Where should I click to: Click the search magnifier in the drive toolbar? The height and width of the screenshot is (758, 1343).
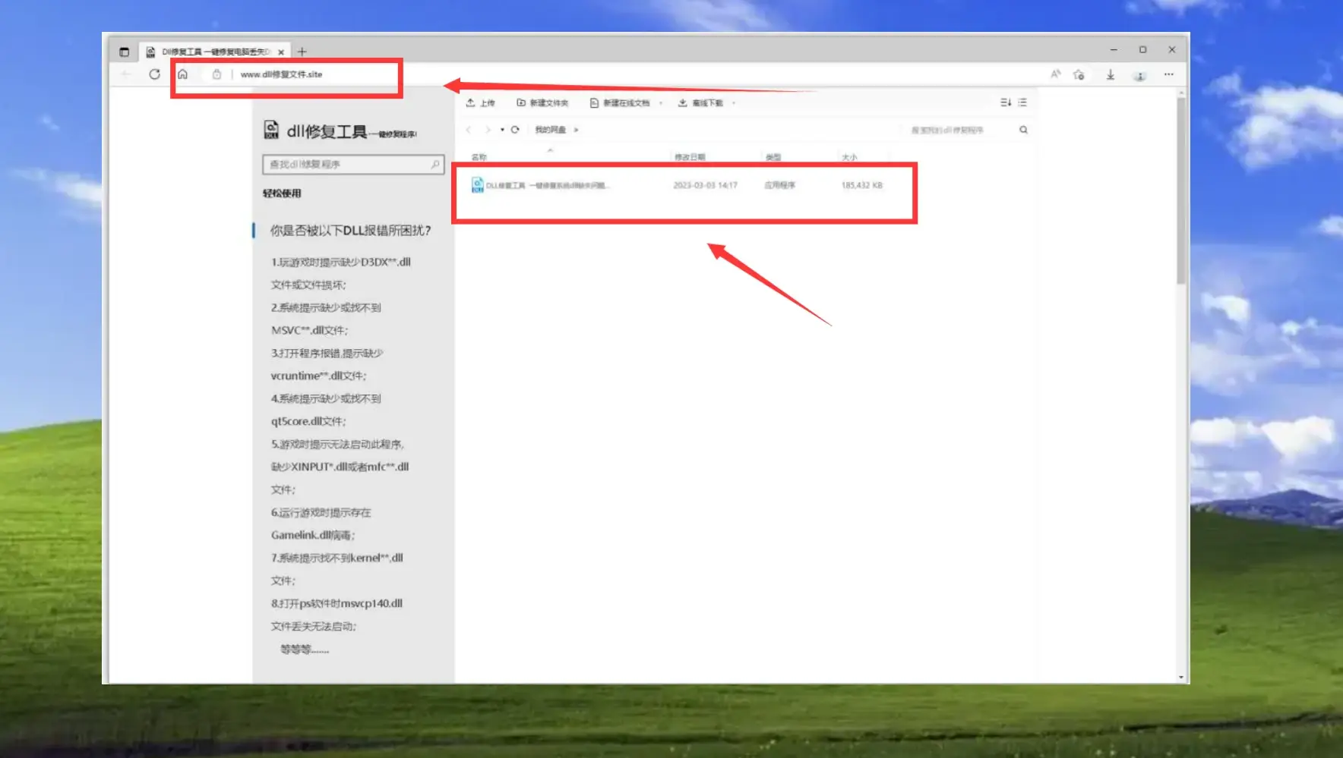[1023, 129]
